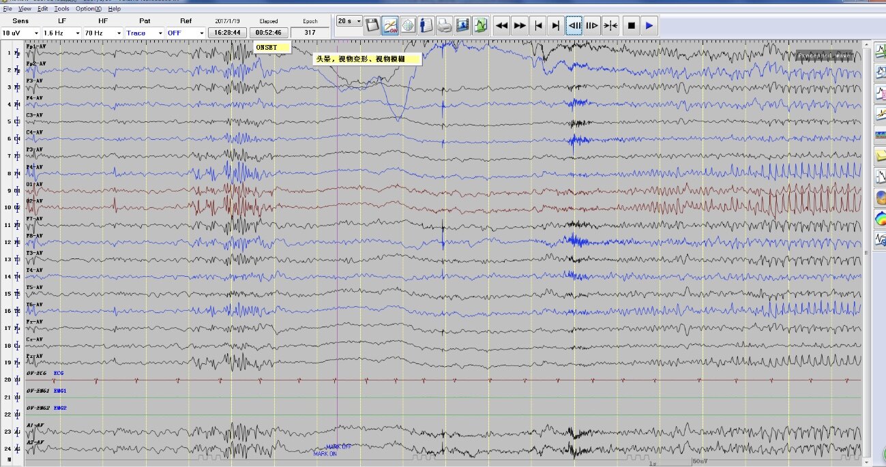Click the F3-AV channel label
Image resolution: width=886 pixels, height=467 pixels.
point(35,81)
